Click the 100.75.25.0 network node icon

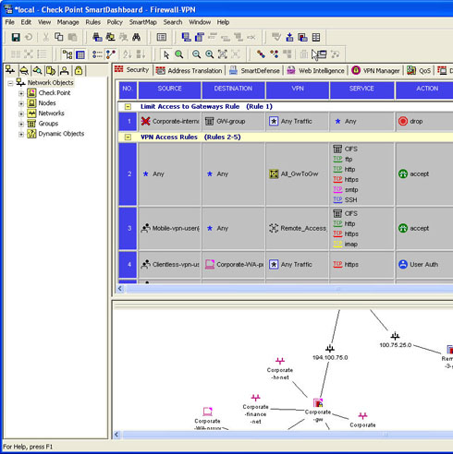tap(395, 336)
